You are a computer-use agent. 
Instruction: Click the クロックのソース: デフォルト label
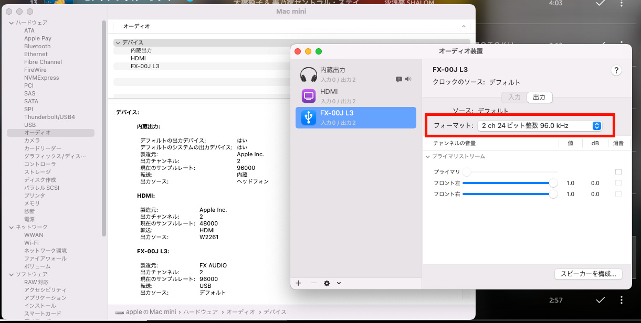476,82
